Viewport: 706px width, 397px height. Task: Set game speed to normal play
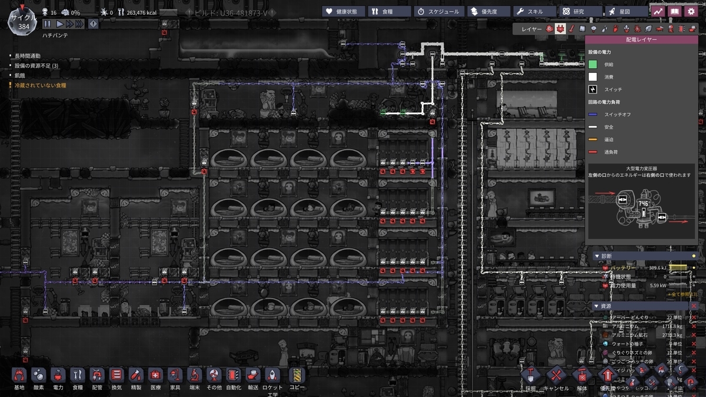(59, 24)
